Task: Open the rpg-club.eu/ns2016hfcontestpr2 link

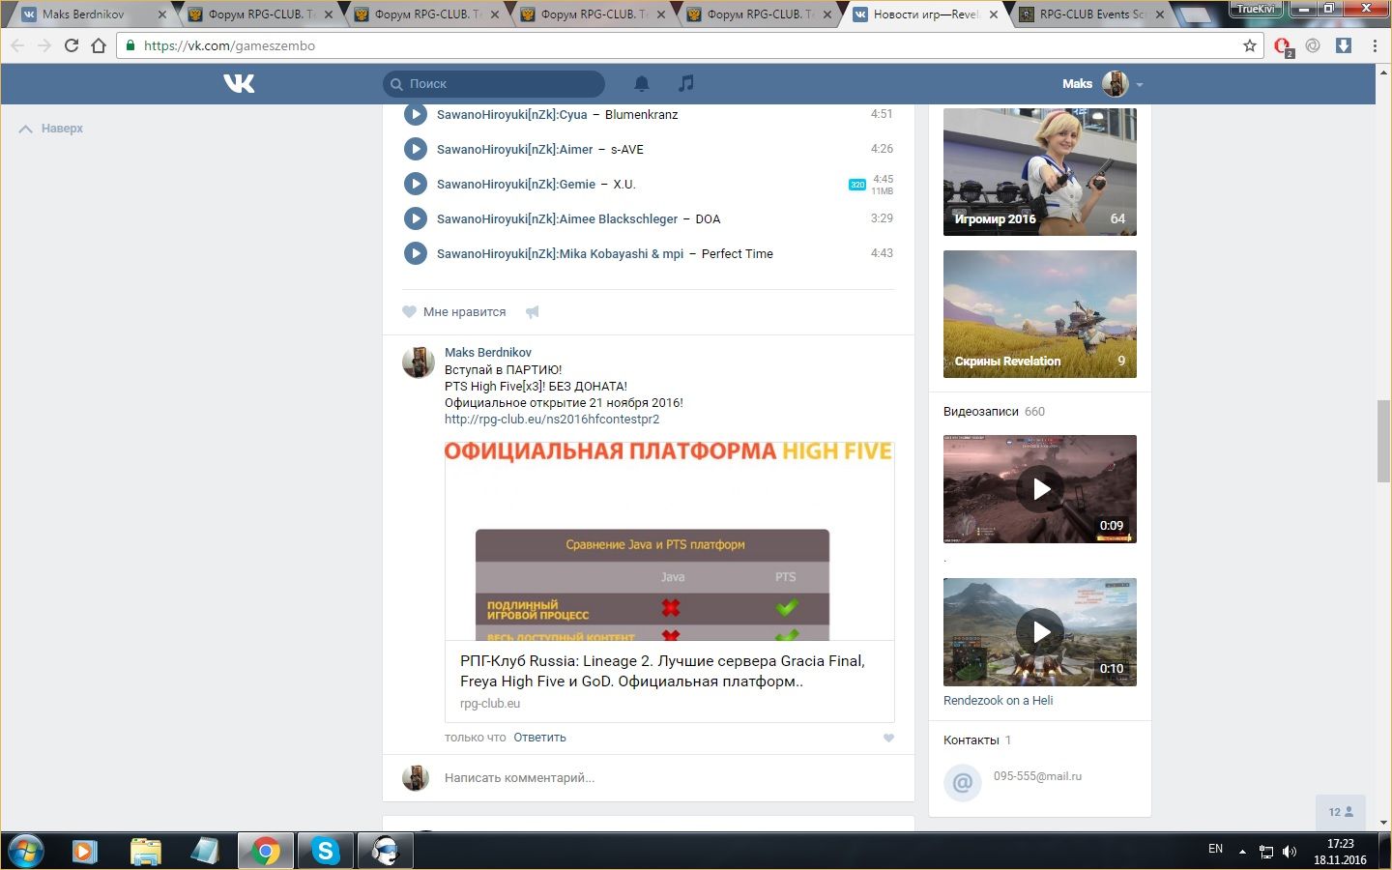Action: [552, 420]
